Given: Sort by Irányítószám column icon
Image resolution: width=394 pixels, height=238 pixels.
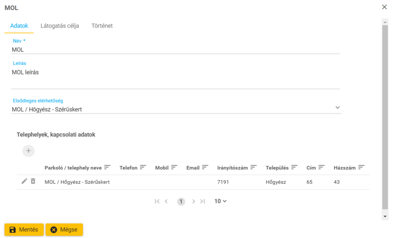Looking at the screenshot, I should point(253,168).
